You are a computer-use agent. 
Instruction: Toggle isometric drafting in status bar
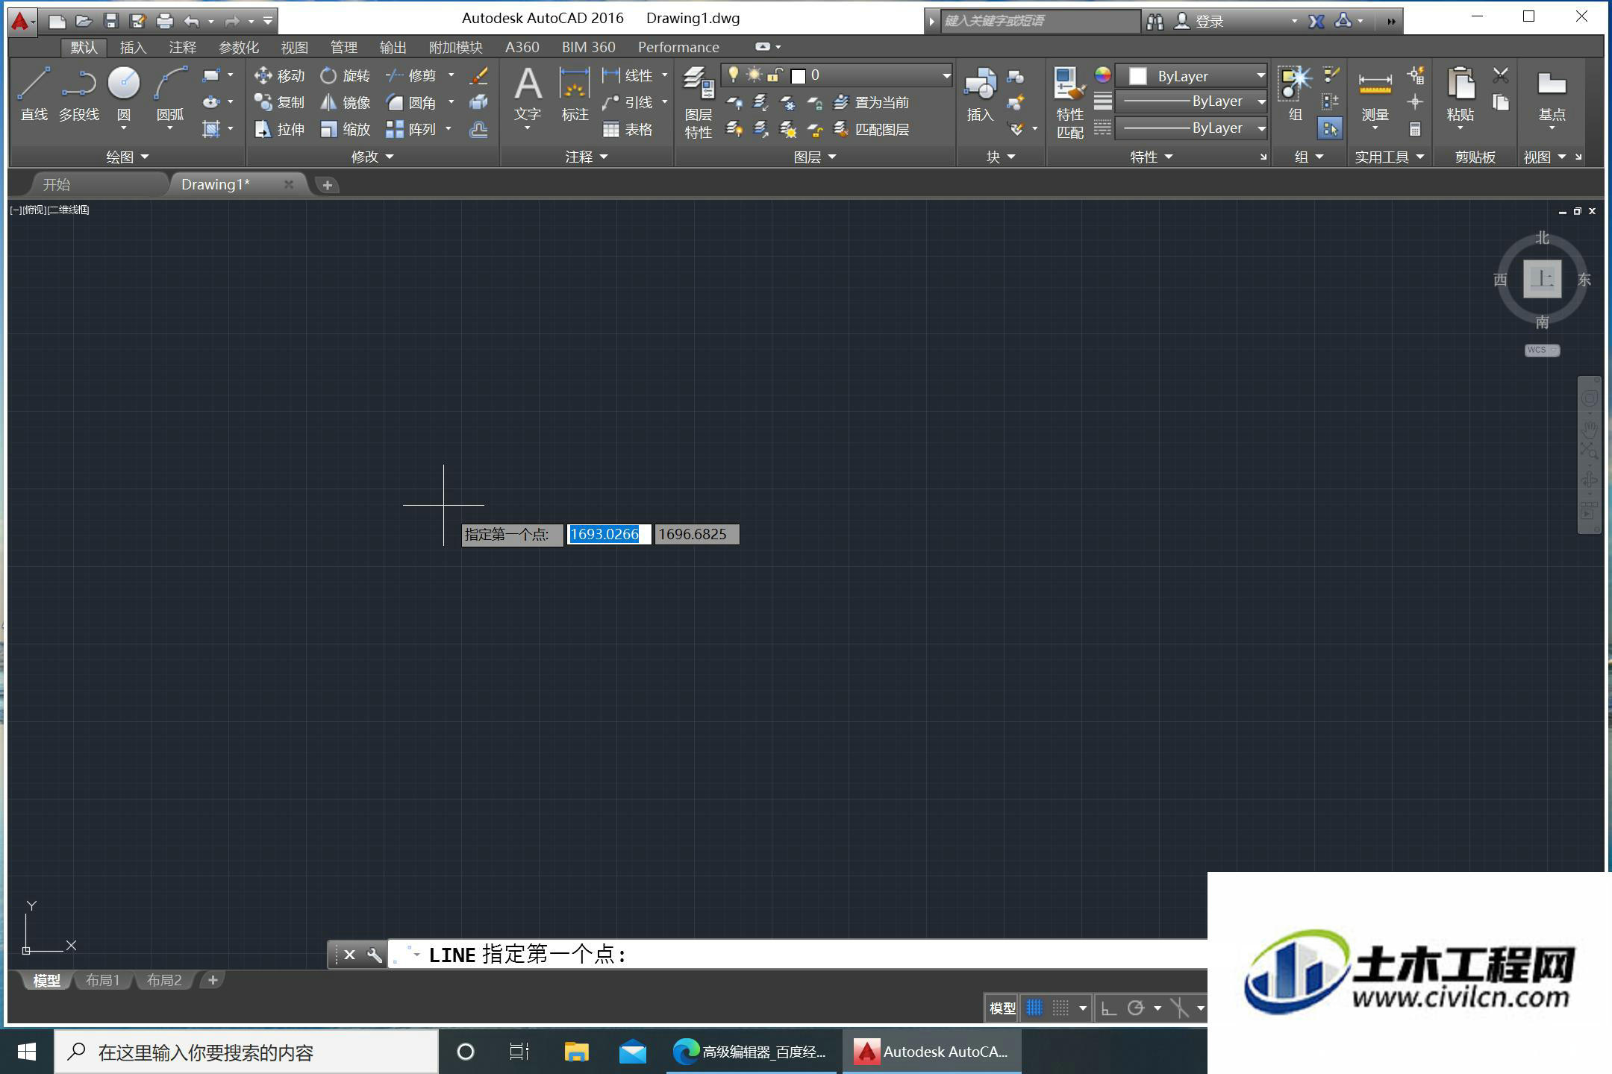1180,1008
